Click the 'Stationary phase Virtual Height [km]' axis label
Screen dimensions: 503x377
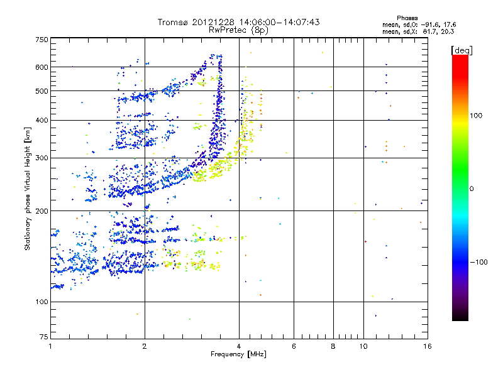click(x=28, y=188)
